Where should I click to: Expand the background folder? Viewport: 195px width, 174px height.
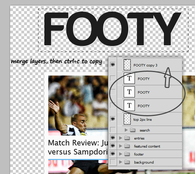point(121,162)
